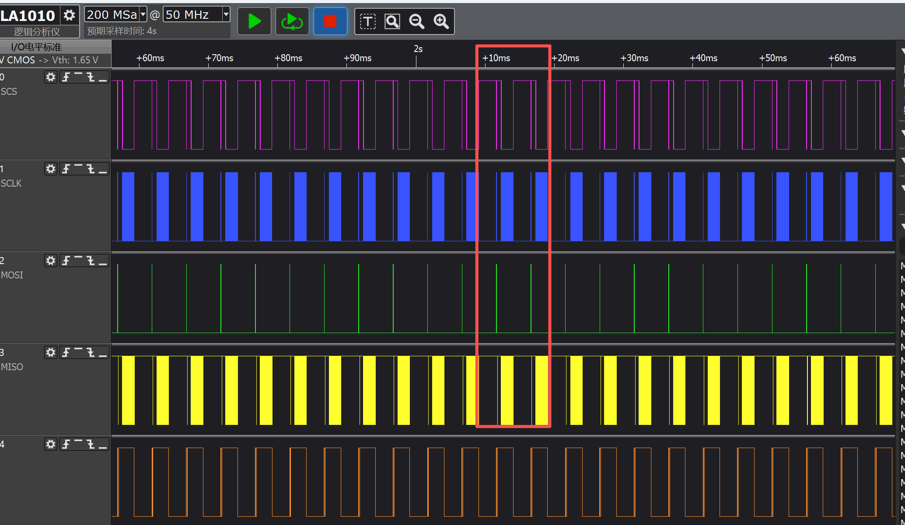Set low level trigger on channel 4
Screen dimensions: 905x525
[103, 445]
